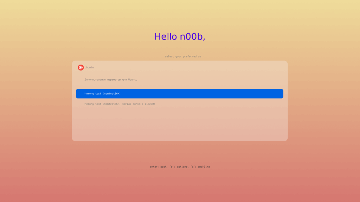360x202 pixels.
Task: Open Дополнительные параметры для Ubuntu submenu
Action: click(x=180, y=80)
